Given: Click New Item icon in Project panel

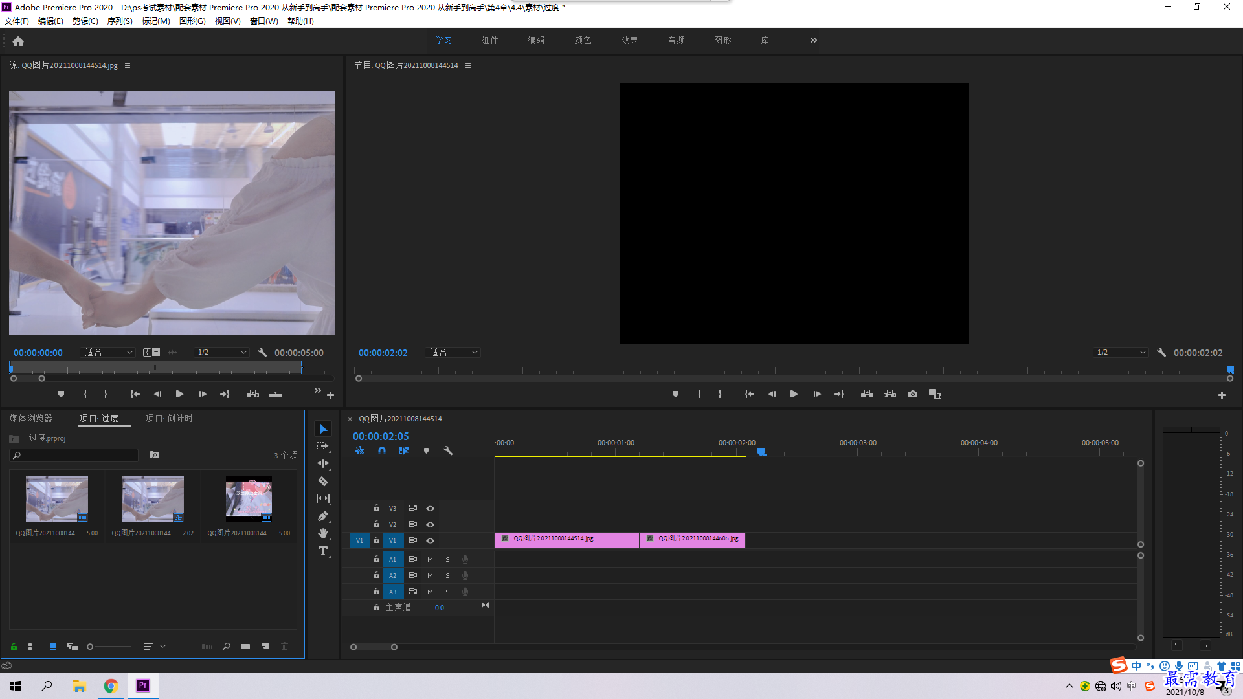Looking at the screenshot, I should point(265,646).
